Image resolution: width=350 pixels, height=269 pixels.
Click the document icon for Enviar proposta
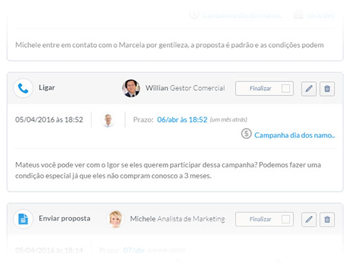[x=23, y=219]
